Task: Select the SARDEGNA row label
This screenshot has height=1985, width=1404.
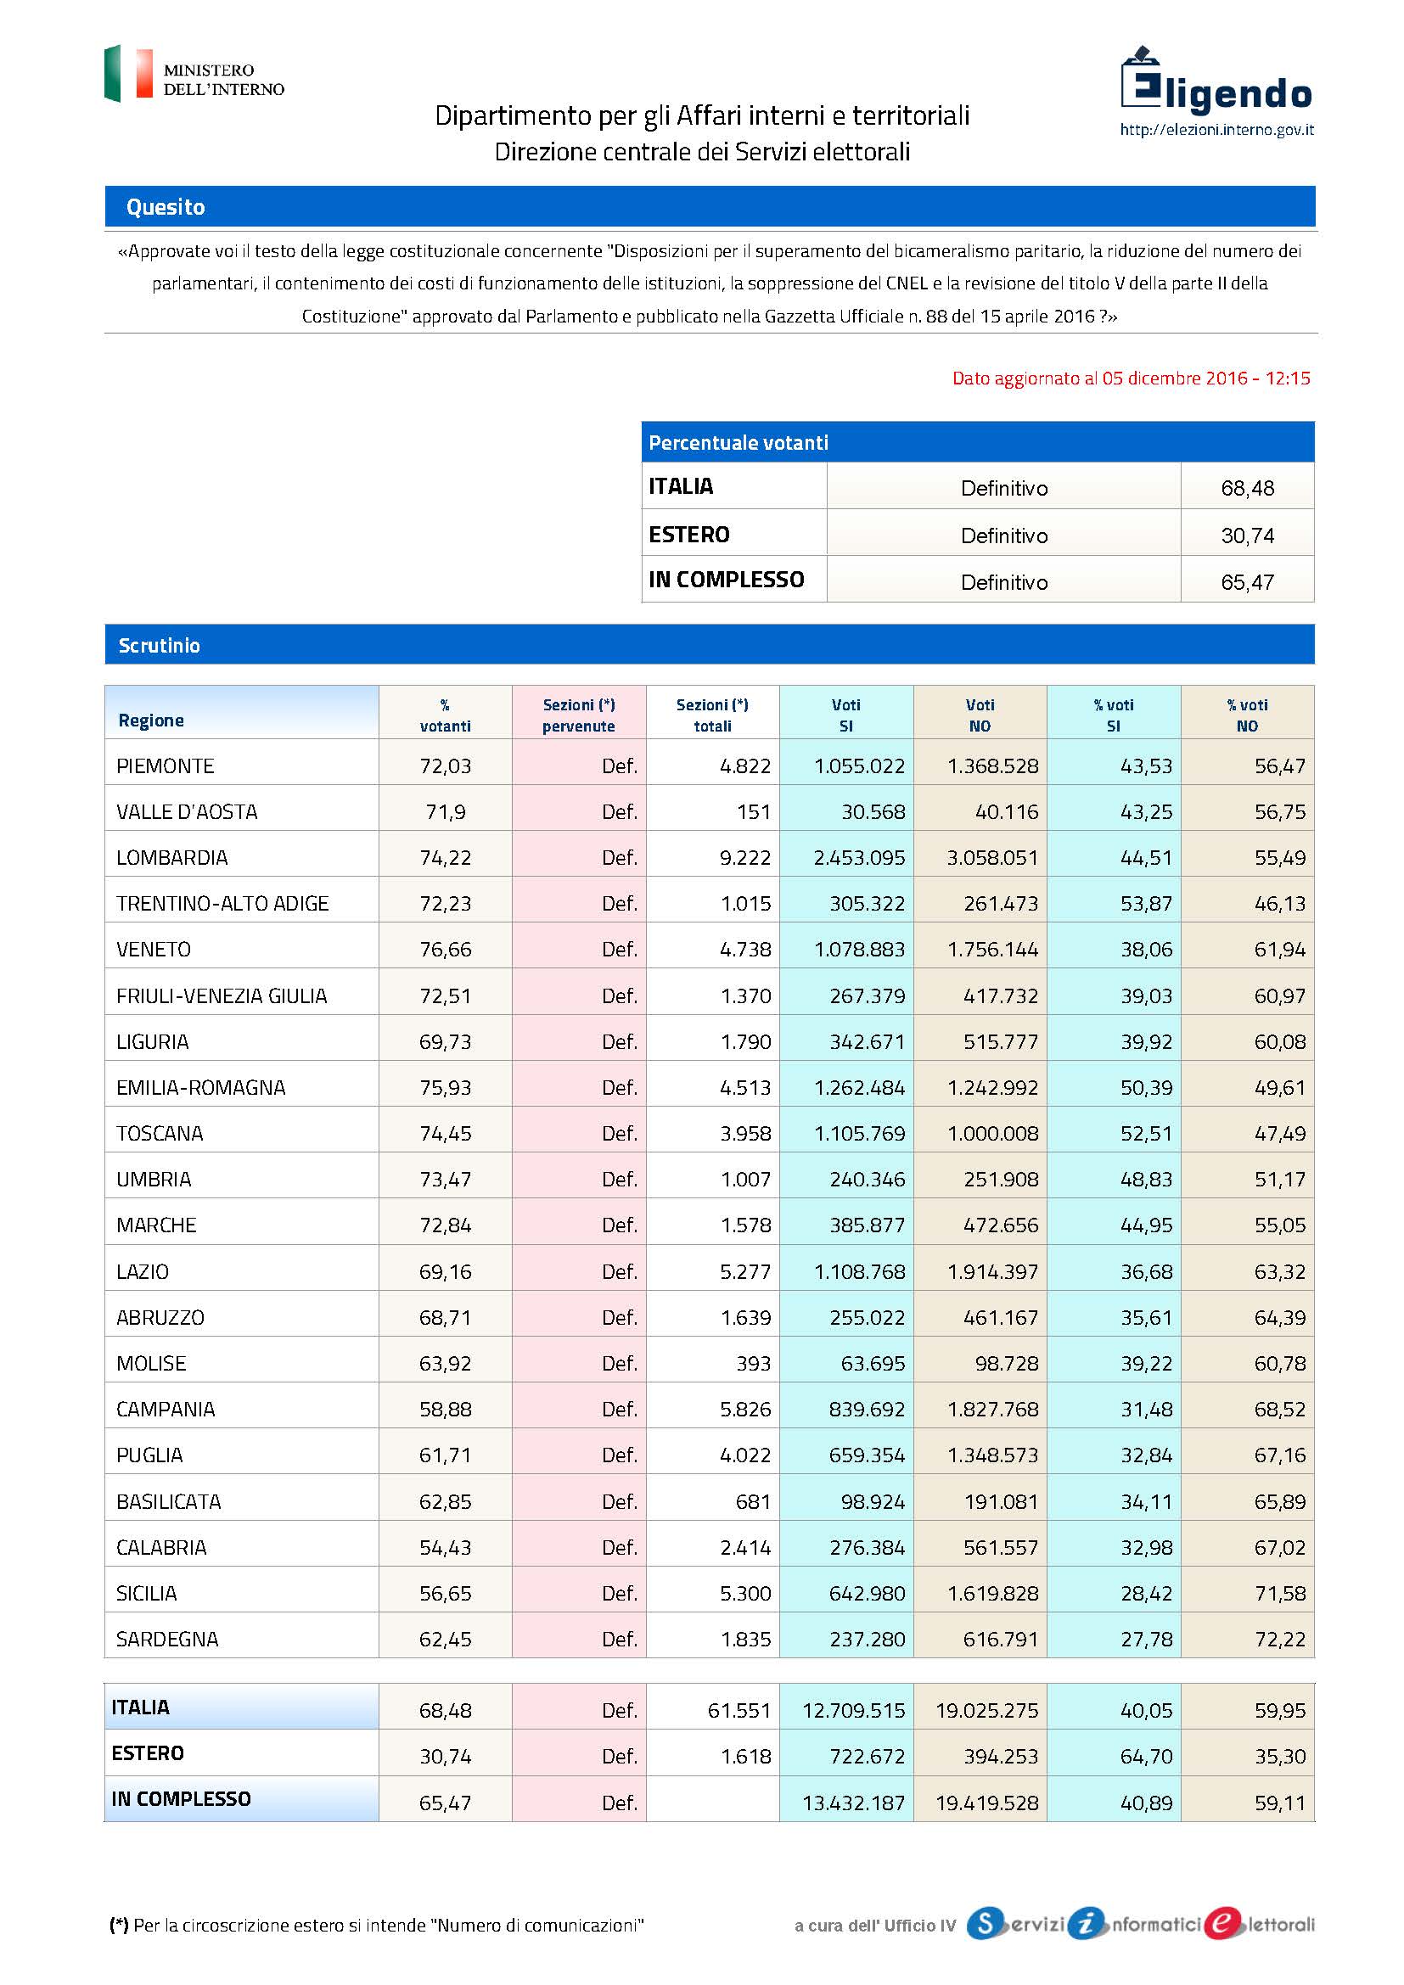Action: coord(168,1640)
